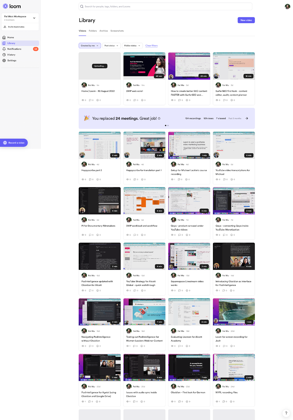Click reactions icon on YouTube Strategy for Alcott
Image resolution: width=293 pixels, height=420 pixels.
point(142,291)
